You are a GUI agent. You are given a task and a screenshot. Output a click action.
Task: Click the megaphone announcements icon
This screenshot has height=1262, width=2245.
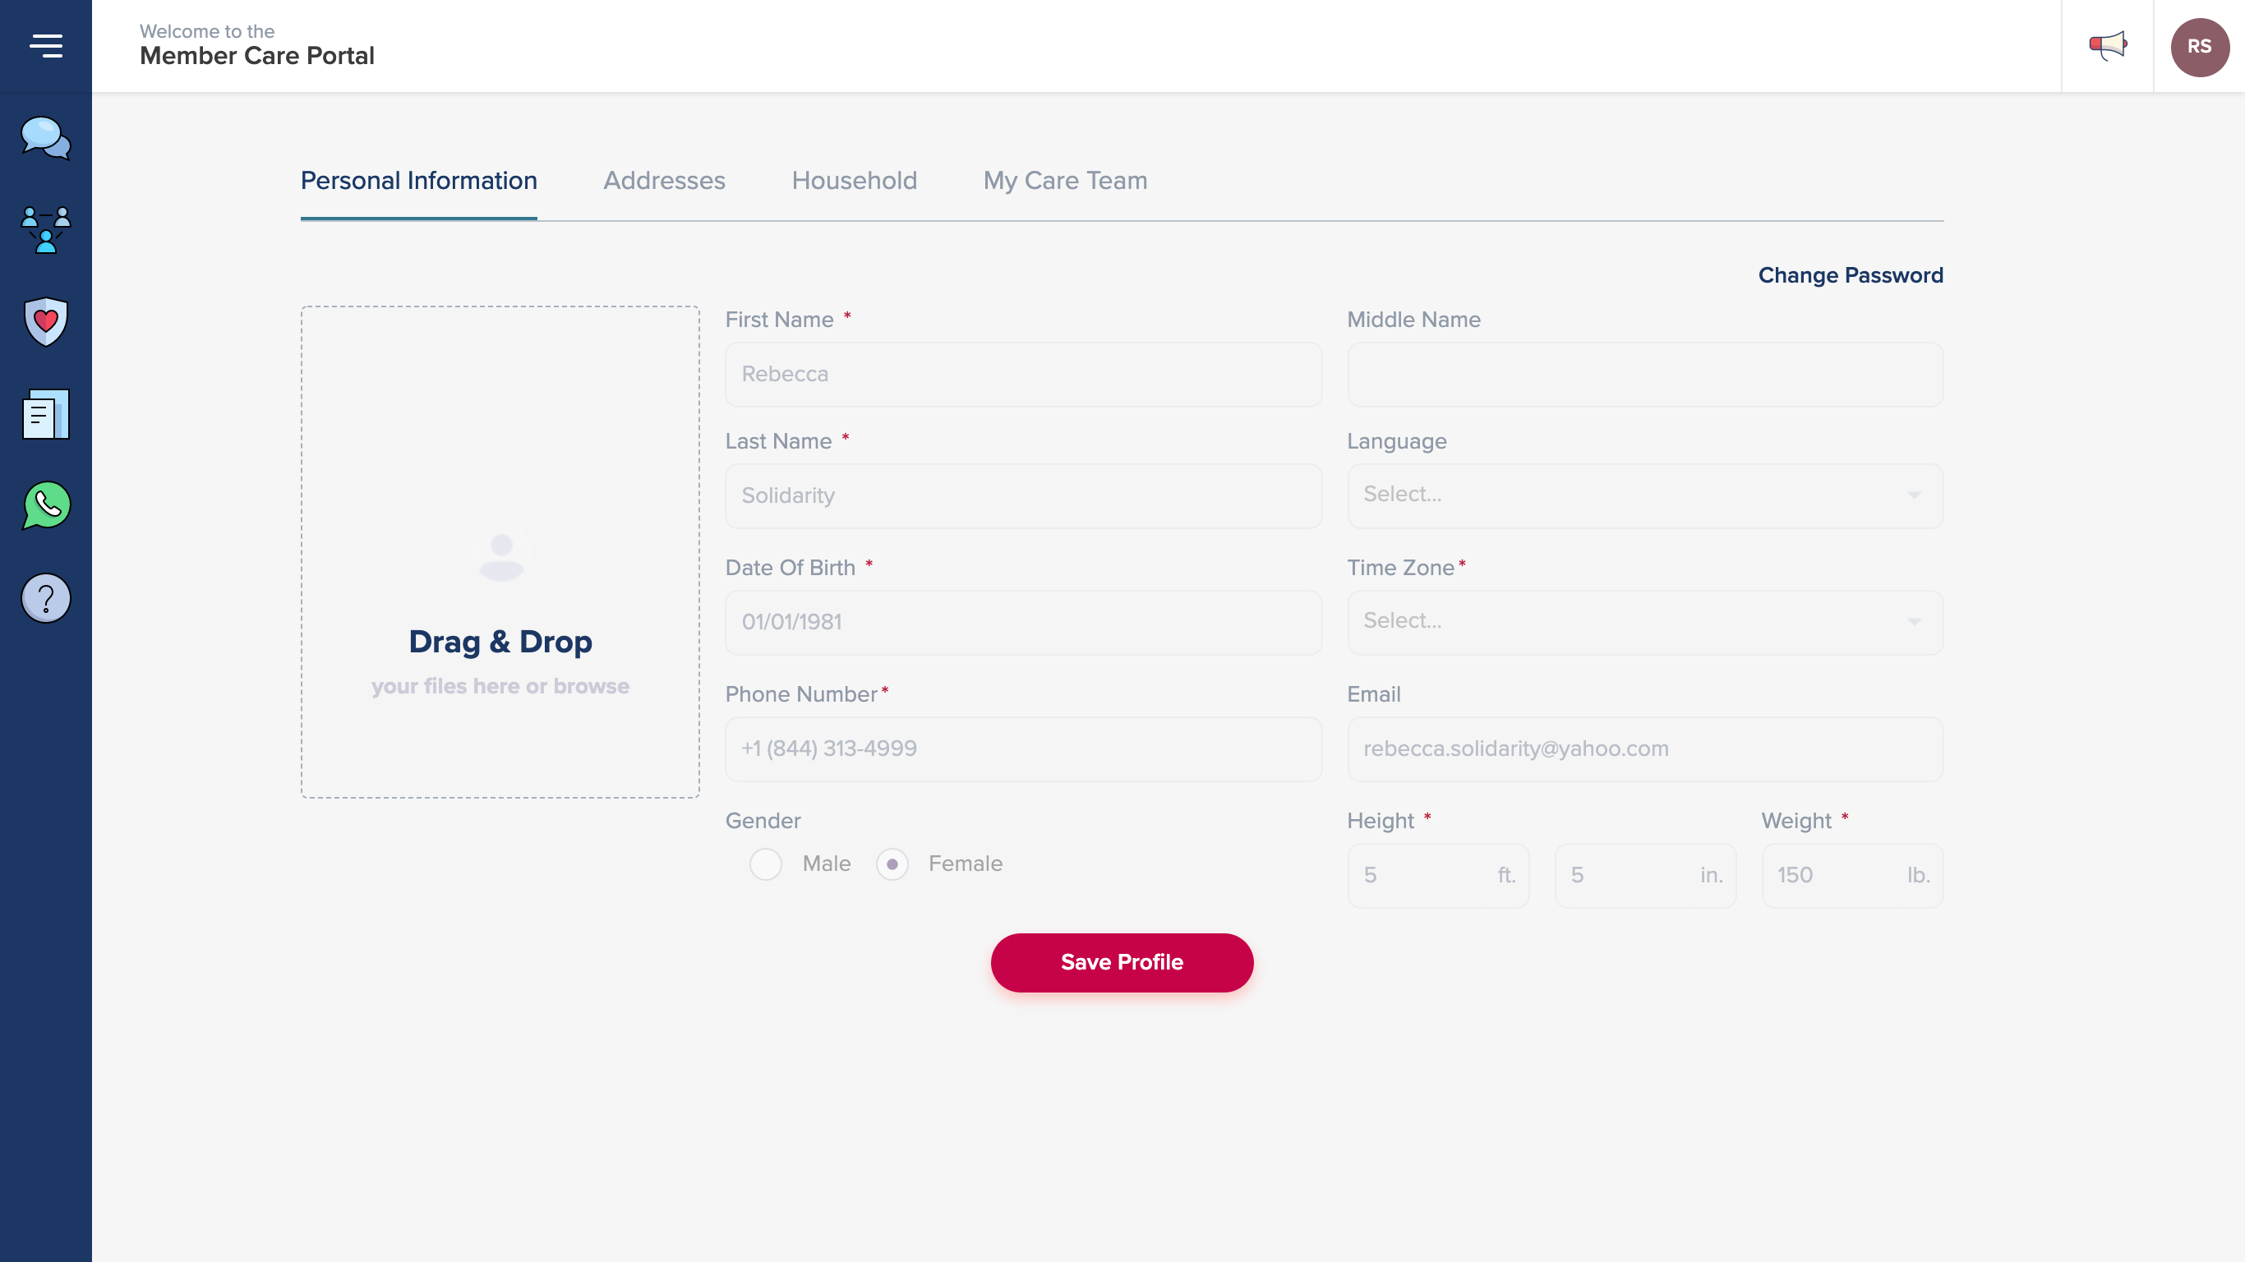coord(2107,45)
